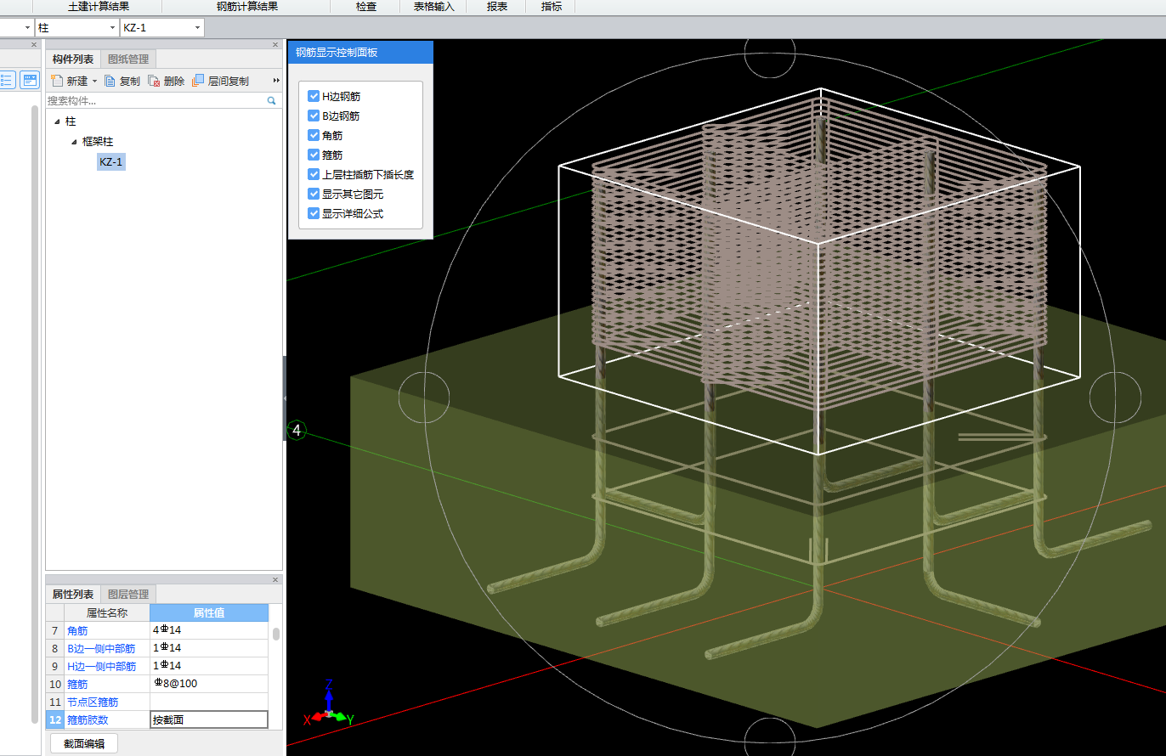Click the right orbit ring handle
The height and width of the screenshot is (756, 1166).
click(x=1115, y=398)
